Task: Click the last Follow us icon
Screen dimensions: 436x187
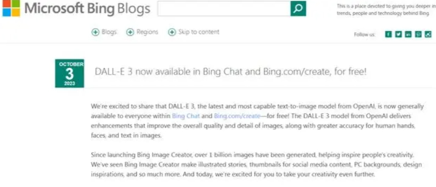Action: [428, 34]
